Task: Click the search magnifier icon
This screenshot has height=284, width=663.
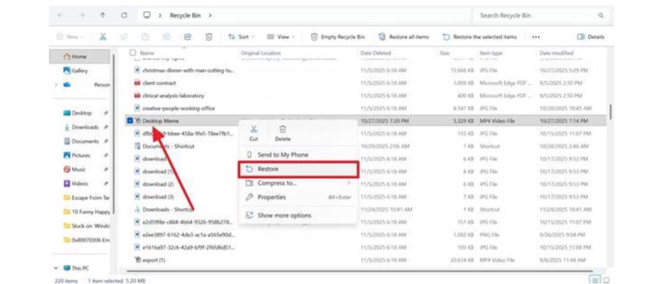Action: [601, 15]
